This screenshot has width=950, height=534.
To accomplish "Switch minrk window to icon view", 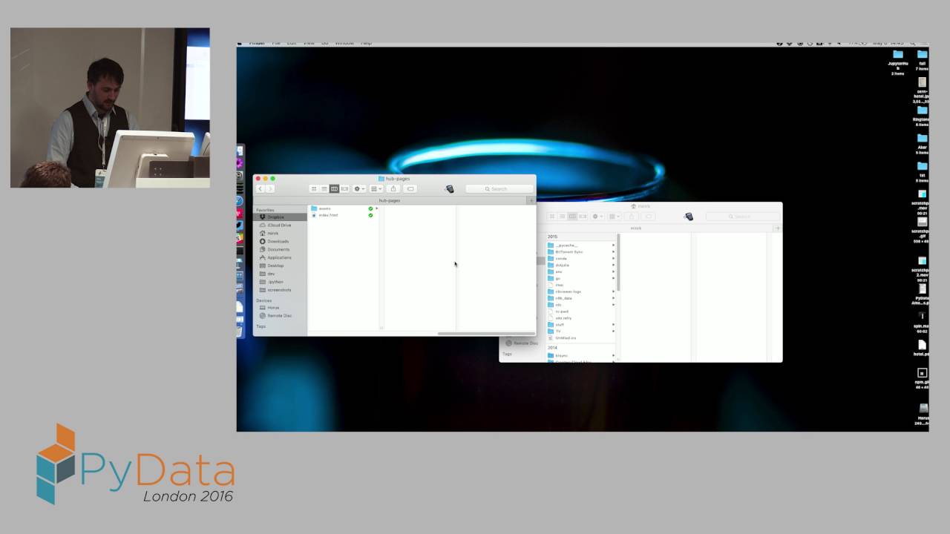I will coord(552,217).
